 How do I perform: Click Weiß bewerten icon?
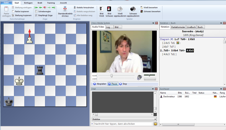click(142, 7)
